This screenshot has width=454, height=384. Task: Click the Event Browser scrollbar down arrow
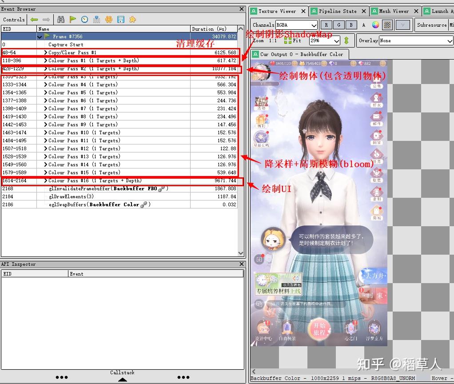click(241, 253)
